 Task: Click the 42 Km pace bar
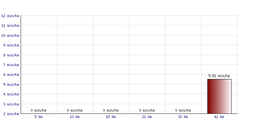219,96
